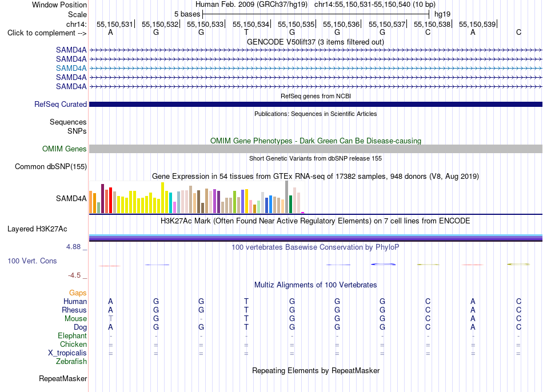
Task: Click the chr14: label on the ruler
Action: (x=76, y=24)
